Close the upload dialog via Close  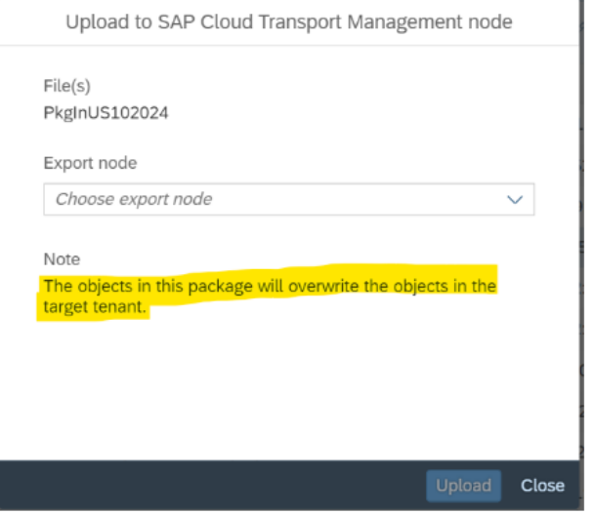click(x=542, y=486)
